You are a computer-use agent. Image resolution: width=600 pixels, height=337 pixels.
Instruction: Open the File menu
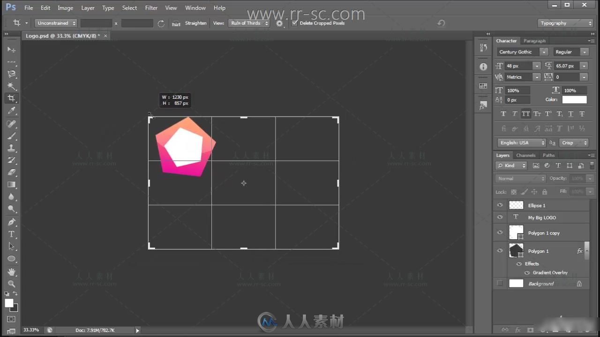[x=29, y=8]
